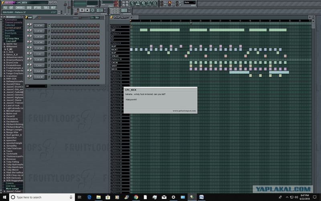Open the Channels menu
This screenshot has height=201, width=321.
coord(20,8)
